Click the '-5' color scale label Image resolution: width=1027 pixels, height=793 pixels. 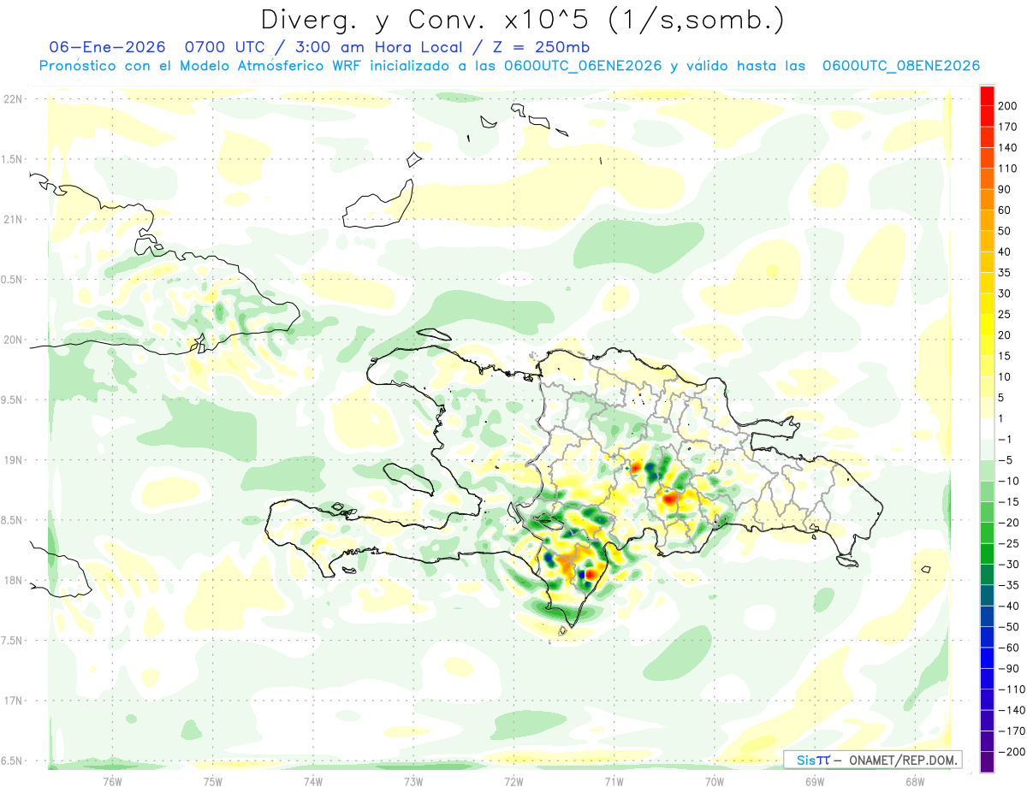pos(1006,459)
